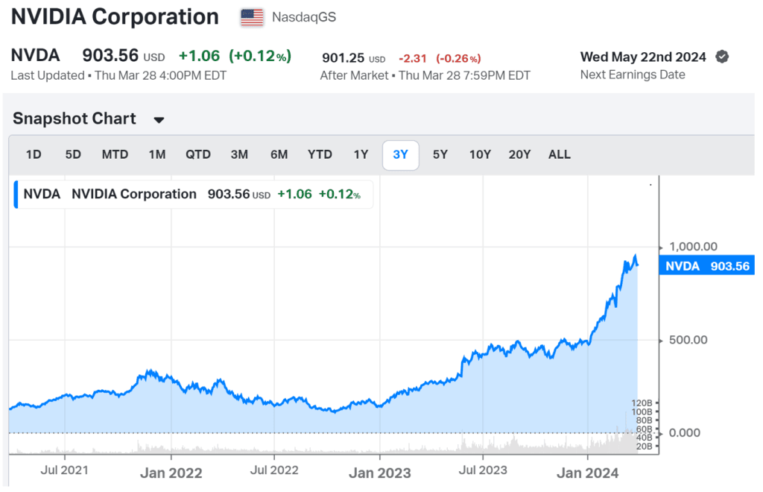Select the 1M chart range

[x=156, y=154]
